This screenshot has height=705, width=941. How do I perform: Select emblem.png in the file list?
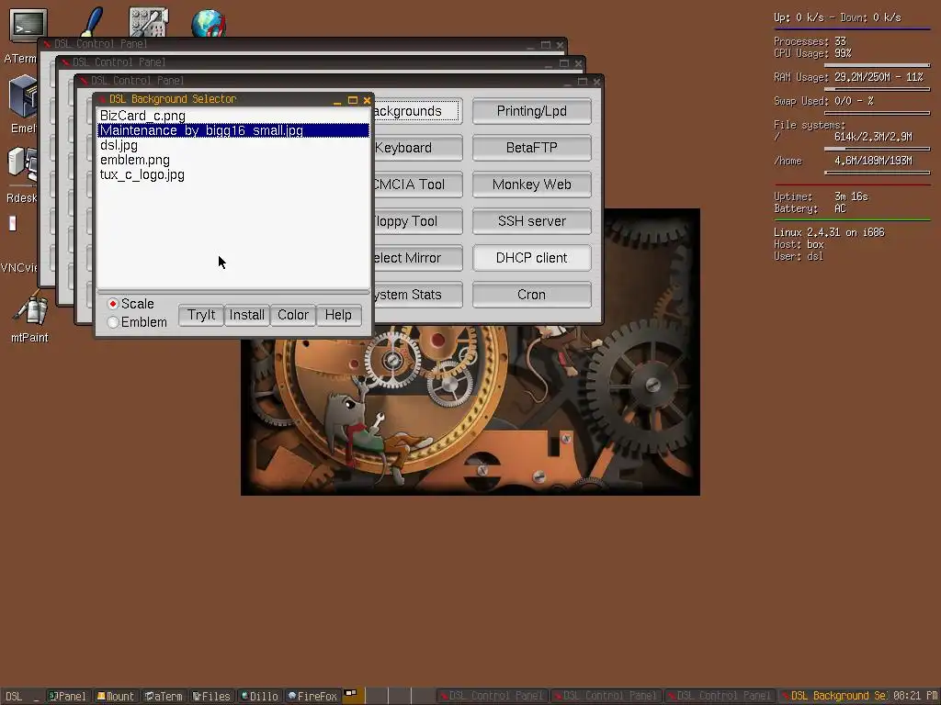232,160
